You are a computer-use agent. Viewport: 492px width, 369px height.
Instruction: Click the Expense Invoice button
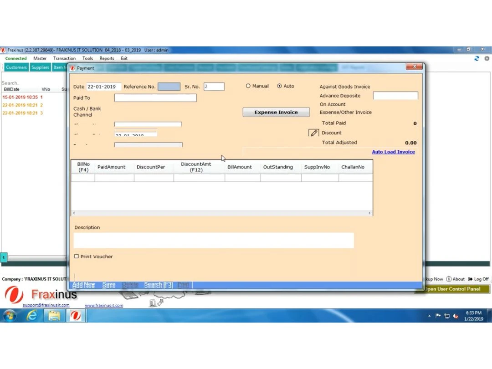point(276,112)
